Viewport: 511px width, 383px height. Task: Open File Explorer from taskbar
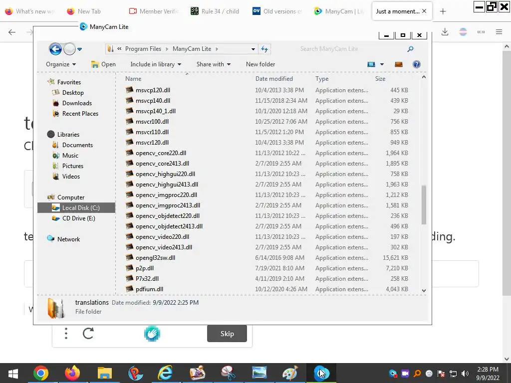pyautogui.click(x=104, y=373)
